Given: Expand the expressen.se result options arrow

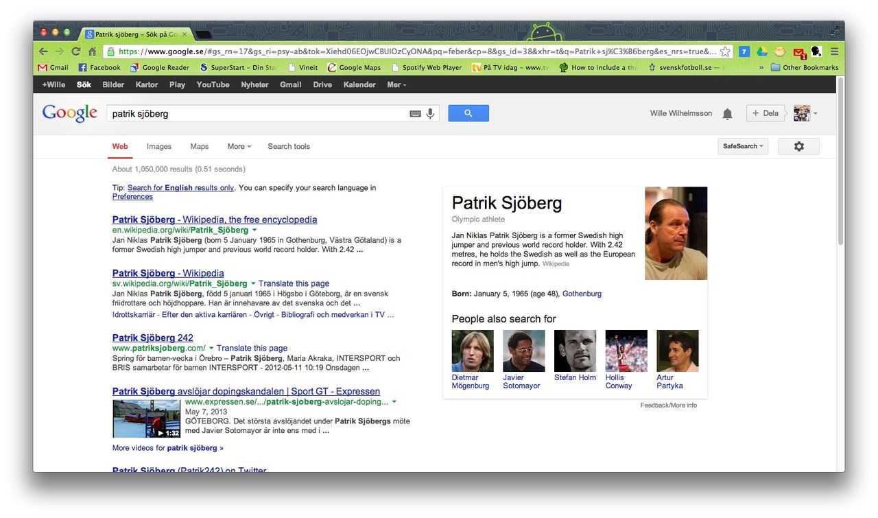Looking at the screenshot, I should tap(394, 401).
